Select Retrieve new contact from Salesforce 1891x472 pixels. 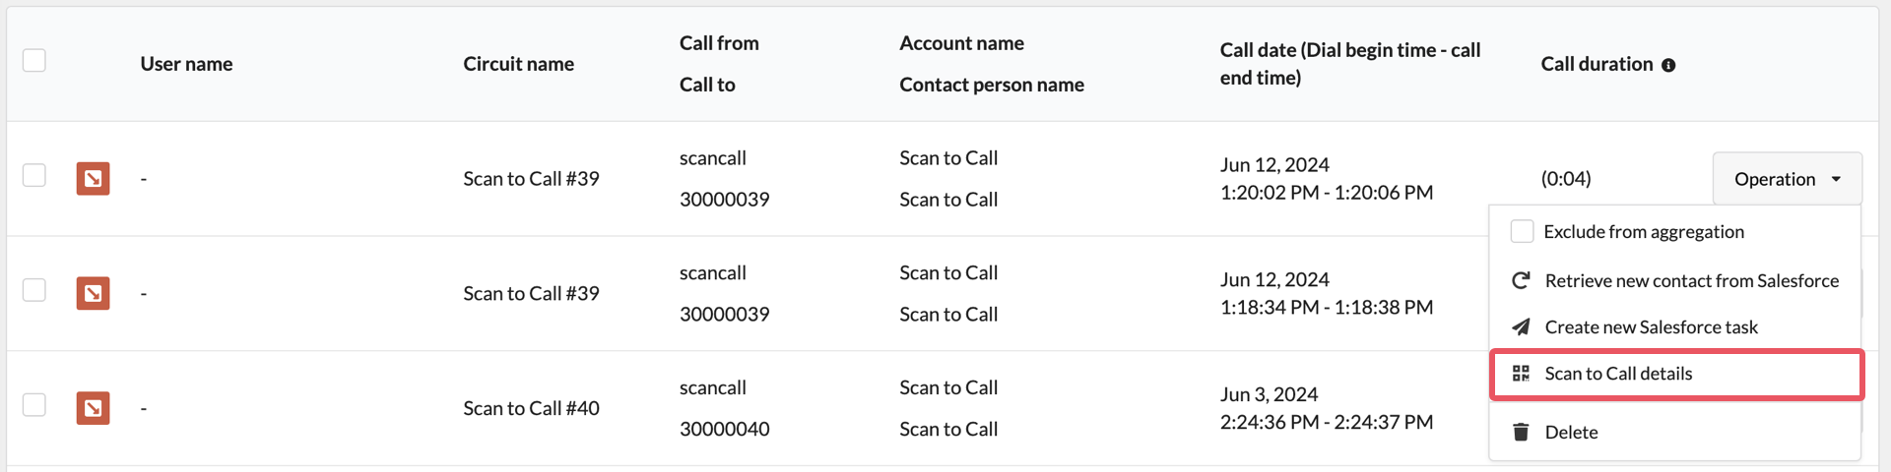click(1674, 281)
